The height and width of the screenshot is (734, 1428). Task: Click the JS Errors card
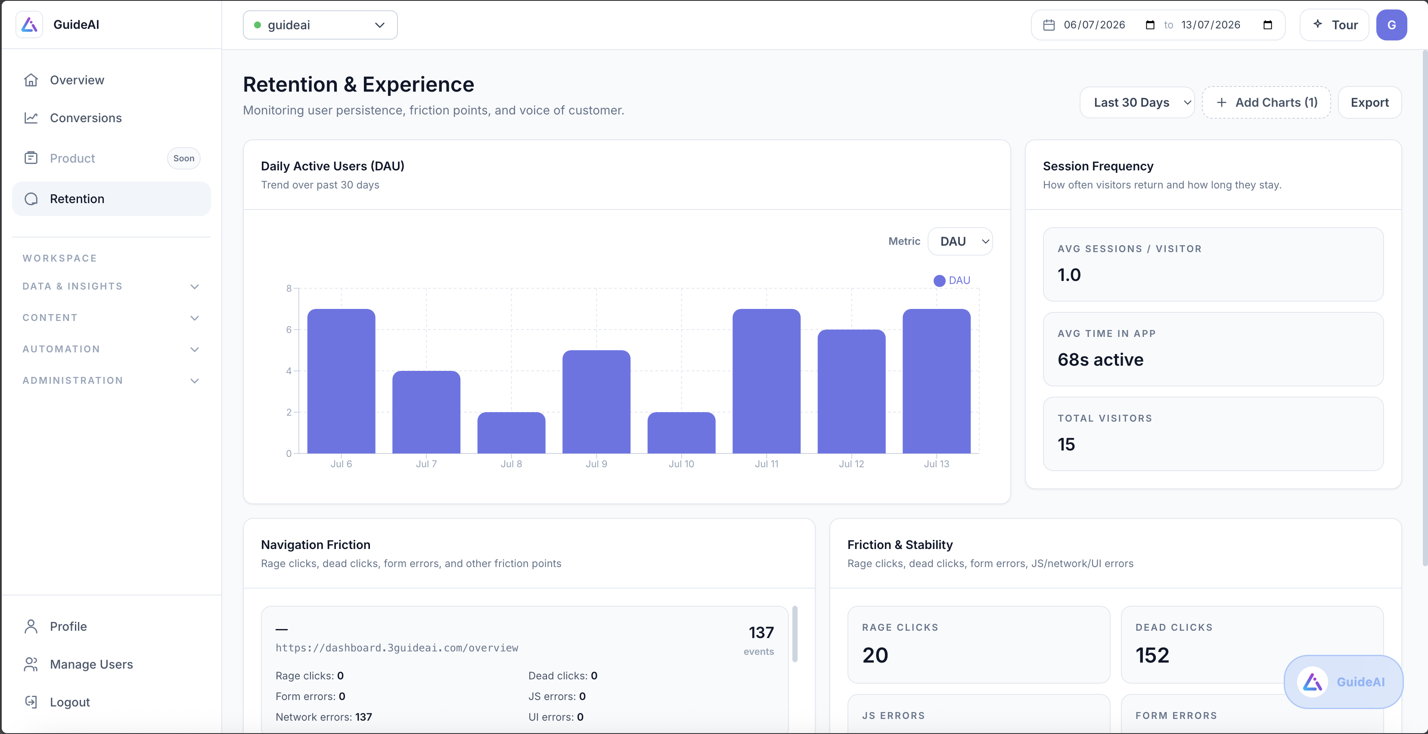click(x=978, y=714)
